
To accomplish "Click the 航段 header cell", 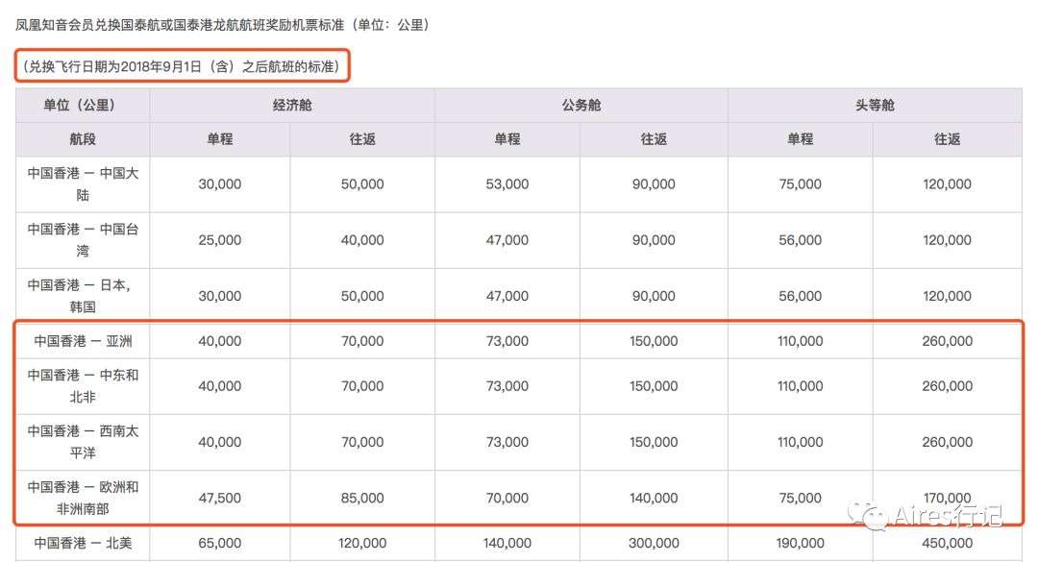I will (x=83, y=139).
